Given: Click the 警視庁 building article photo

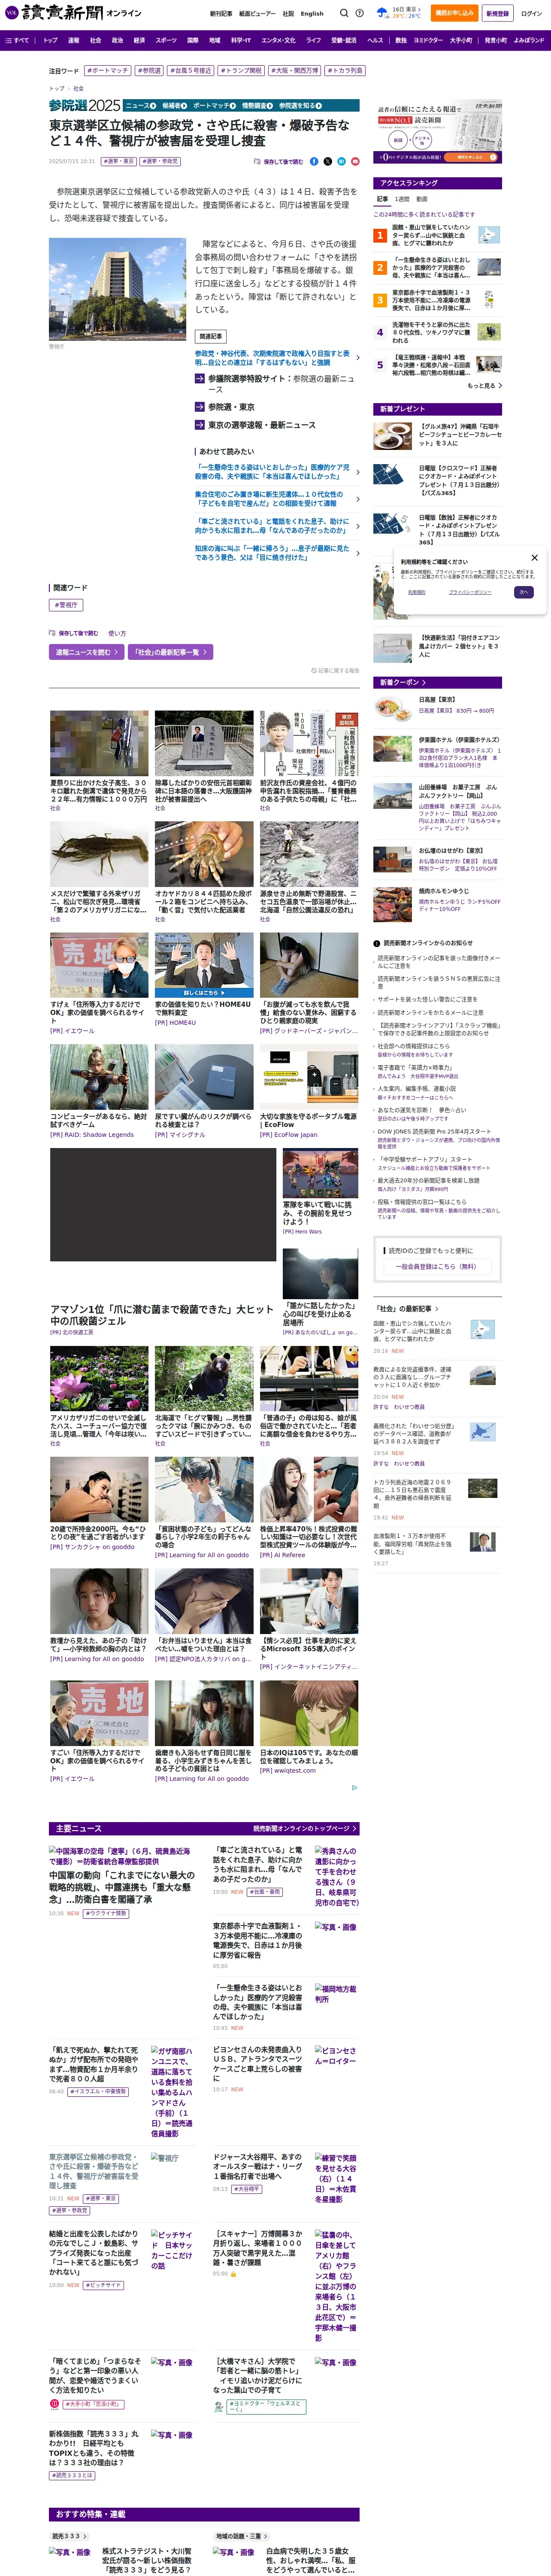Looking at the screenshot, I should tap(118, 290).
